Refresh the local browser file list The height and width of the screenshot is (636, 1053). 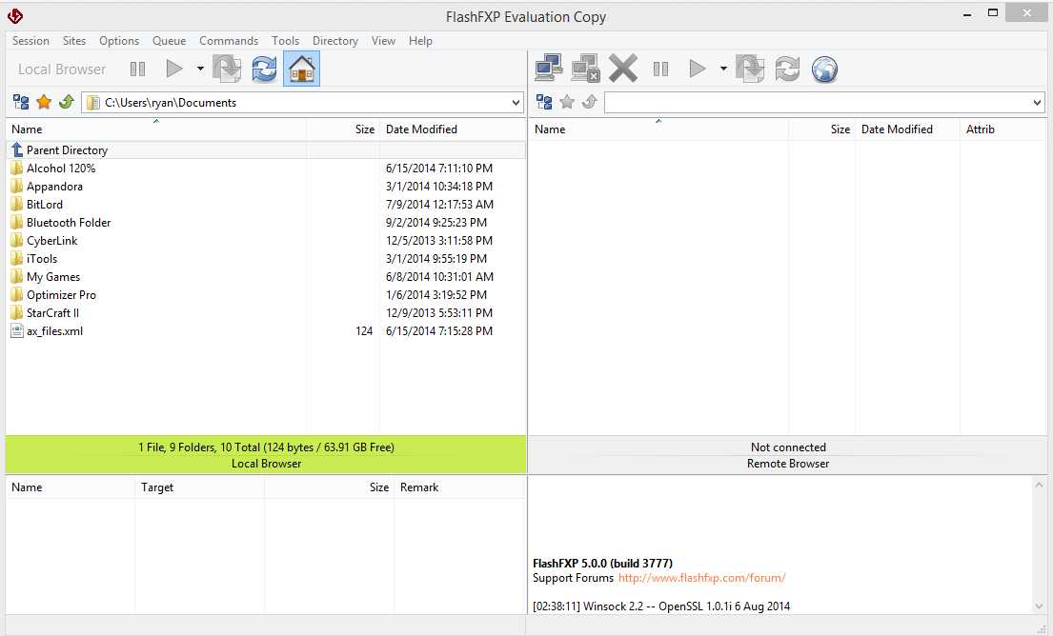pos(264,69)
